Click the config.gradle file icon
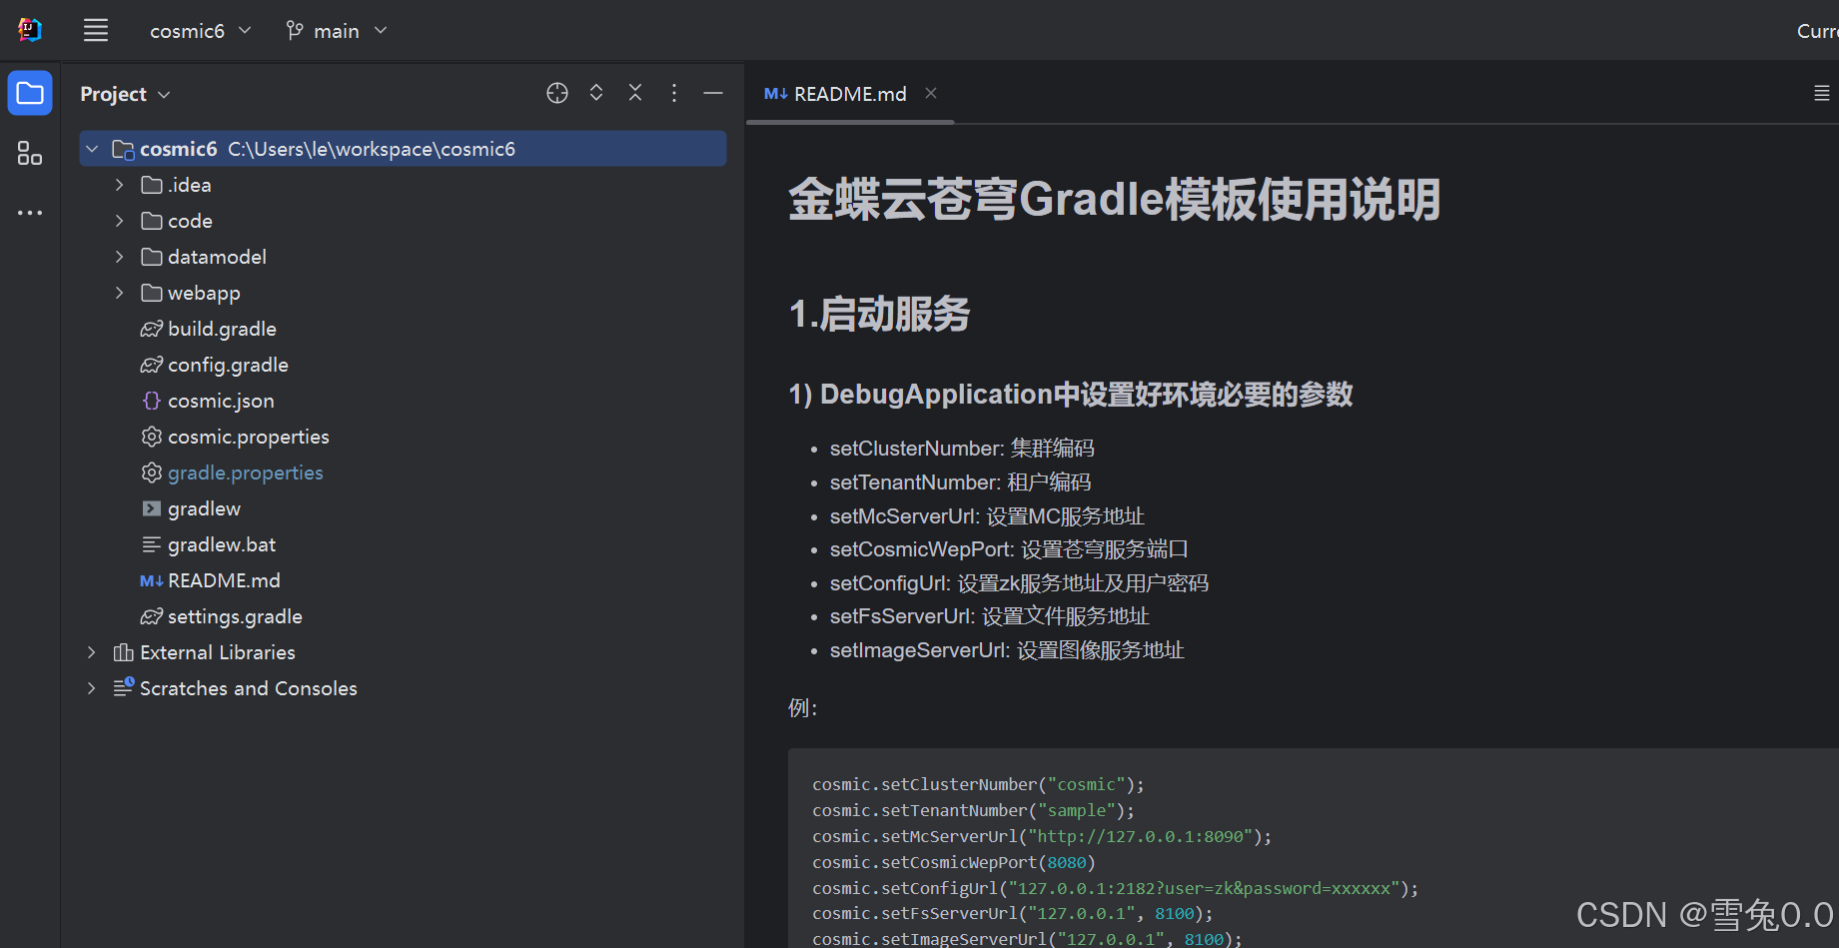 pyautogui.click(x=152, y=365)
